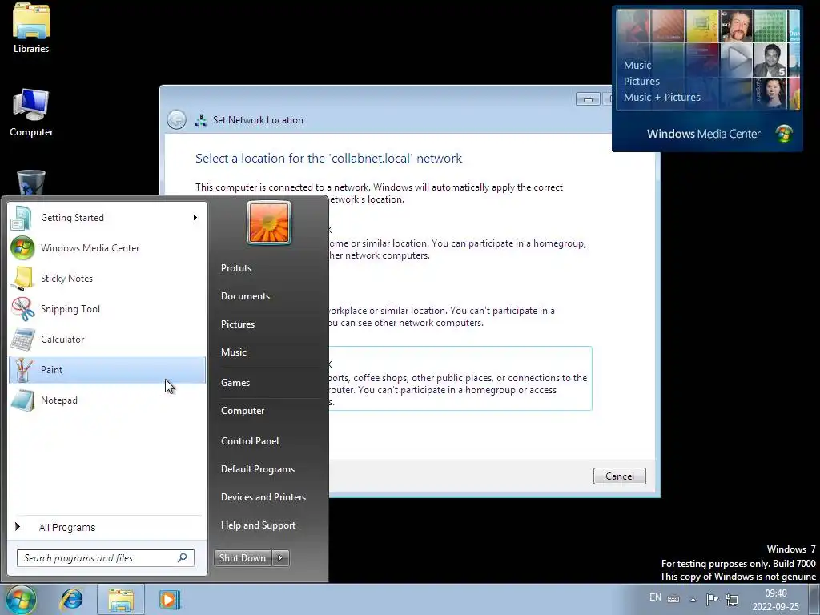Launch Windows Media Center from Start menu
This screenshot has height=615, width=820.
point(107,248)
